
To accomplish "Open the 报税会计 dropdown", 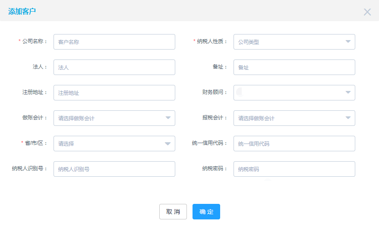I will point(294,118).
